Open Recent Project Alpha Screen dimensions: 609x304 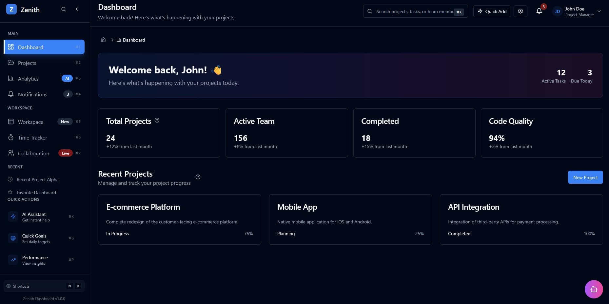(x=37, y=180)
